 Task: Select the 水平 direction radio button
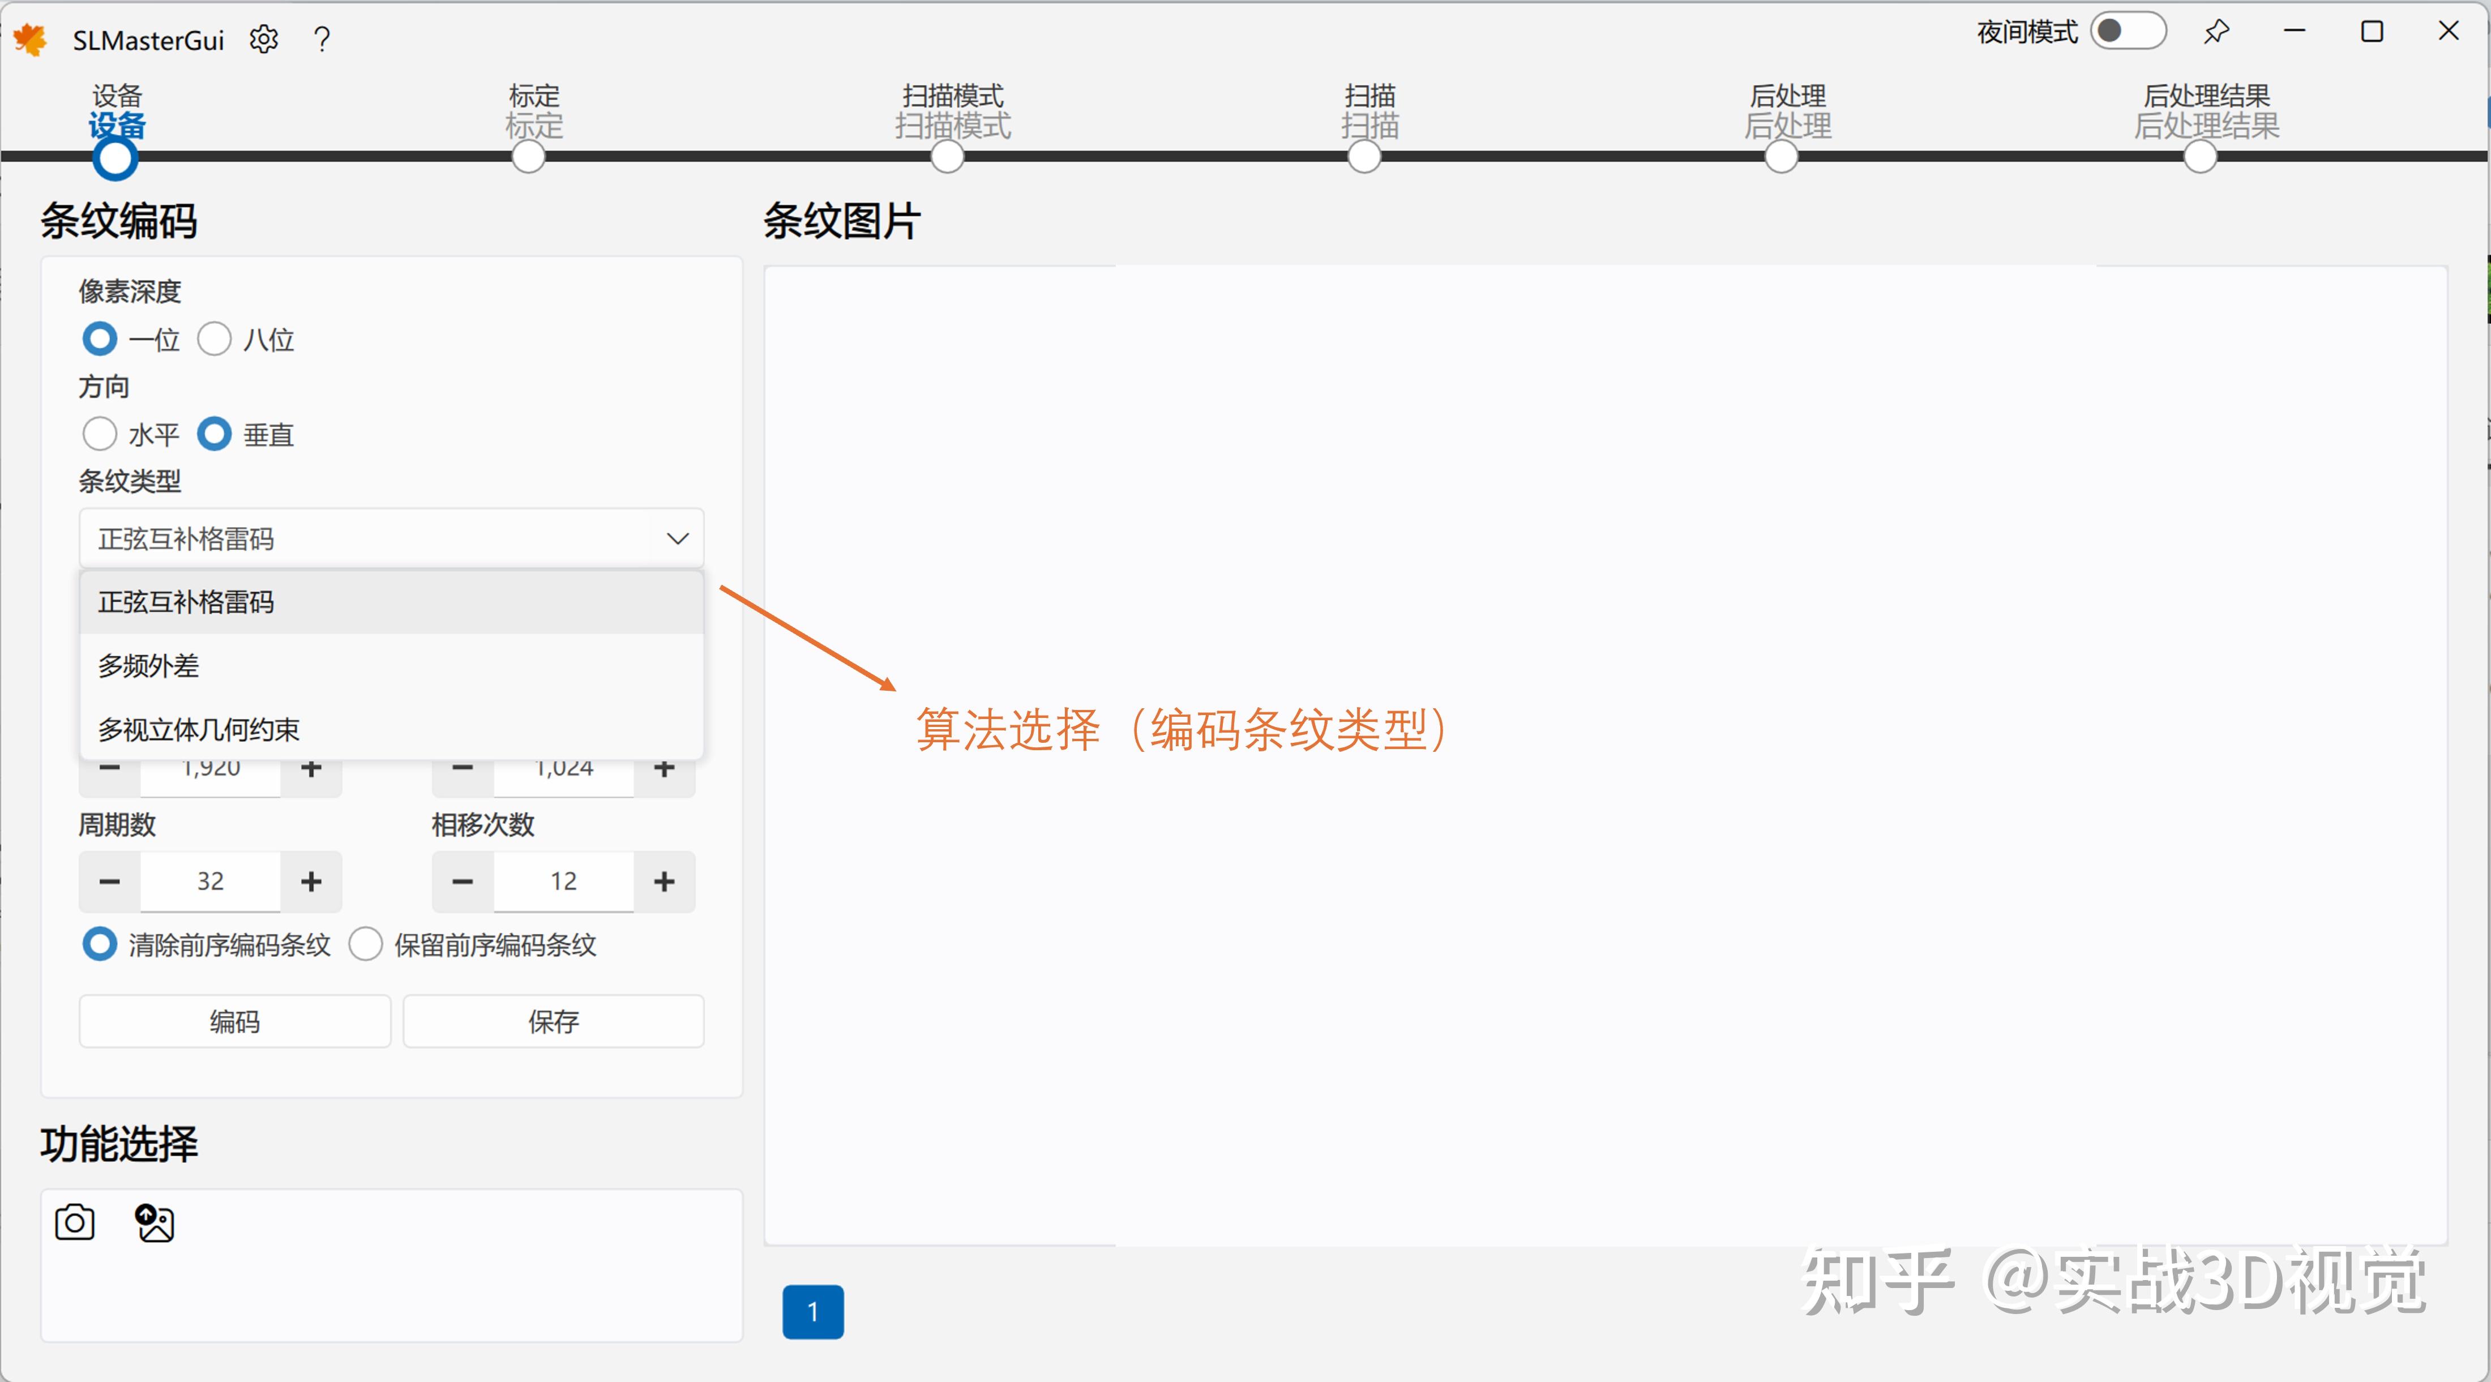pyautogui.click(x=100, y=434)
